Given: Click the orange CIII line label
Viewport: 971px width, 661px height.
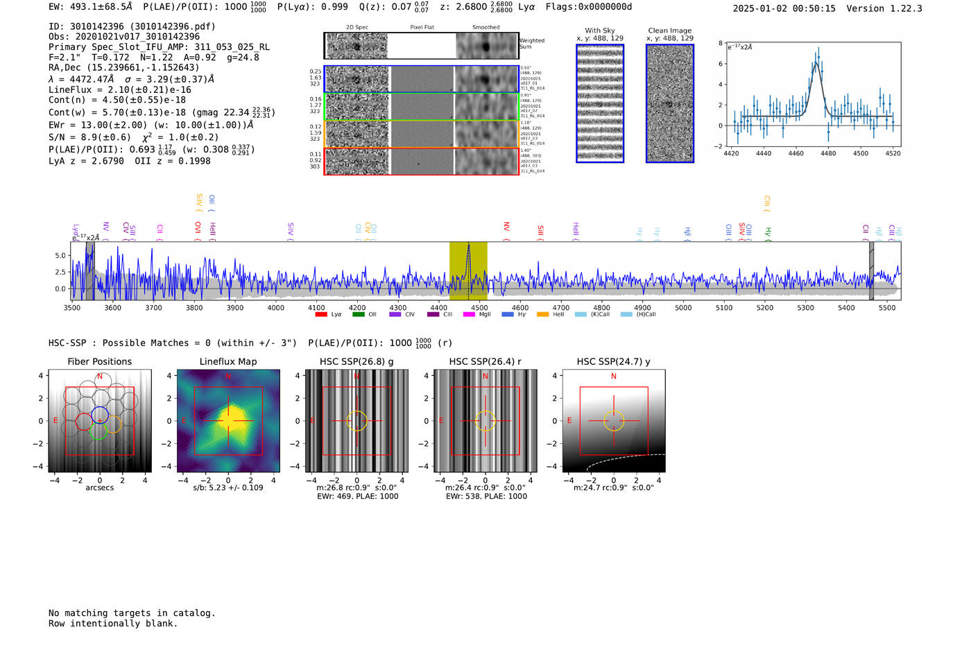Looking at the screenshot, I should 767,203.
